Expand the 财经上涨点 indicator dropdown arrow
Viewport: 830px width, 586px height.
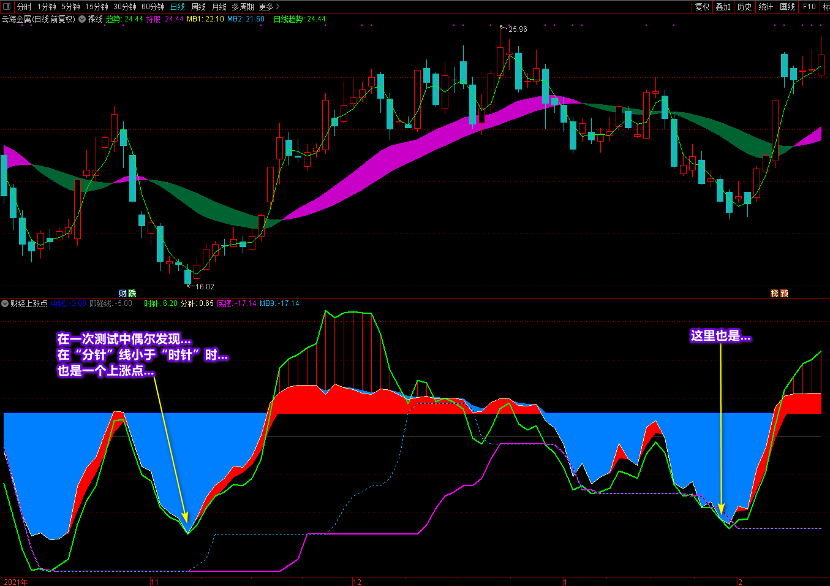[x=5, y=303]
